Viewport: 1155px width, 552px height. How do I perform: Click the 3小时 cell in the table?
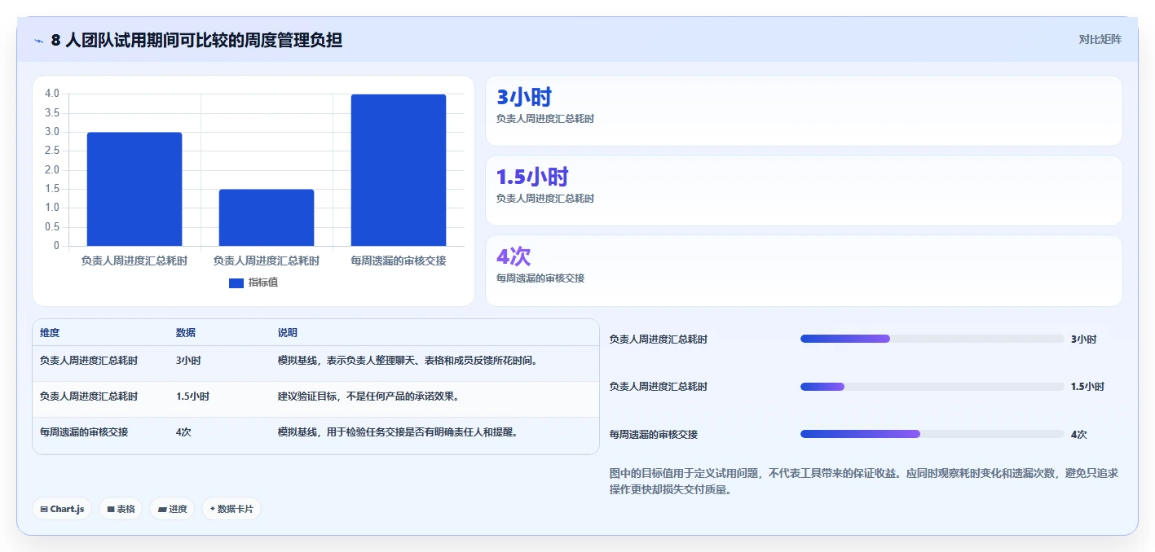(x=188, y=361)
